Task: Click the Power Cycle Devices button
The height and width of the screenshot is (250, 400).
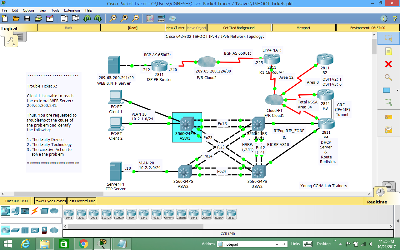Action: [x=50, y=201]
